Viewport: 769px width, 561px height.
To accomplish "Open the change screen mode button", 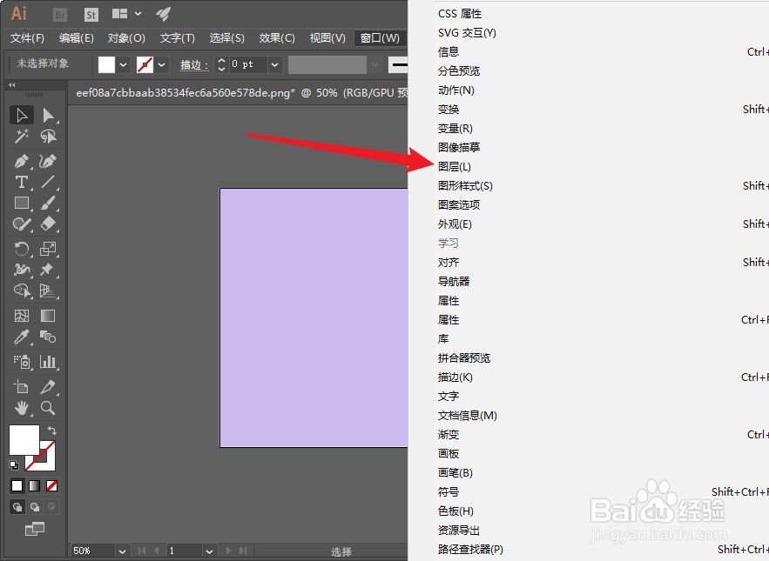I will coord(34,529).
